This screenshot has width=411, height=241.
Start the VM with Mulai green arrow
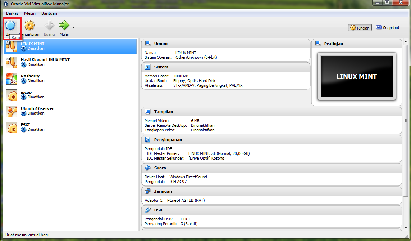(64, 25)
